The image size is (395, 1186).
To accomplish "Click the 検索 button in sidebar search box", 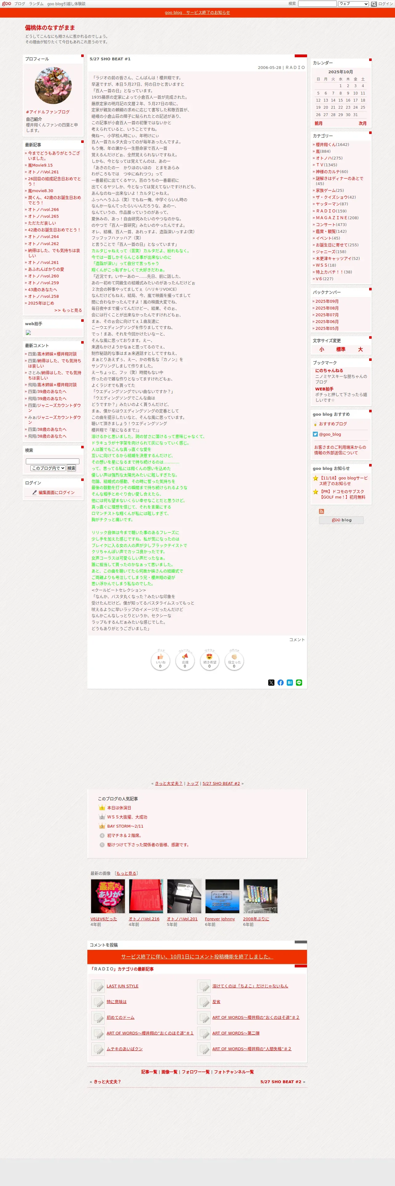I will click(71, 468).
